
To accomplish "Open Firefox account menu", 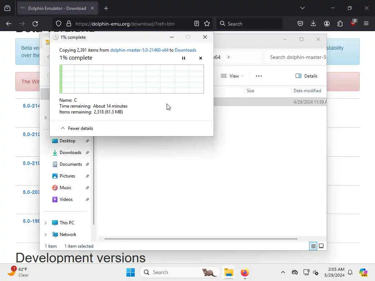I will pyautogui.click(x=327, y=24).
